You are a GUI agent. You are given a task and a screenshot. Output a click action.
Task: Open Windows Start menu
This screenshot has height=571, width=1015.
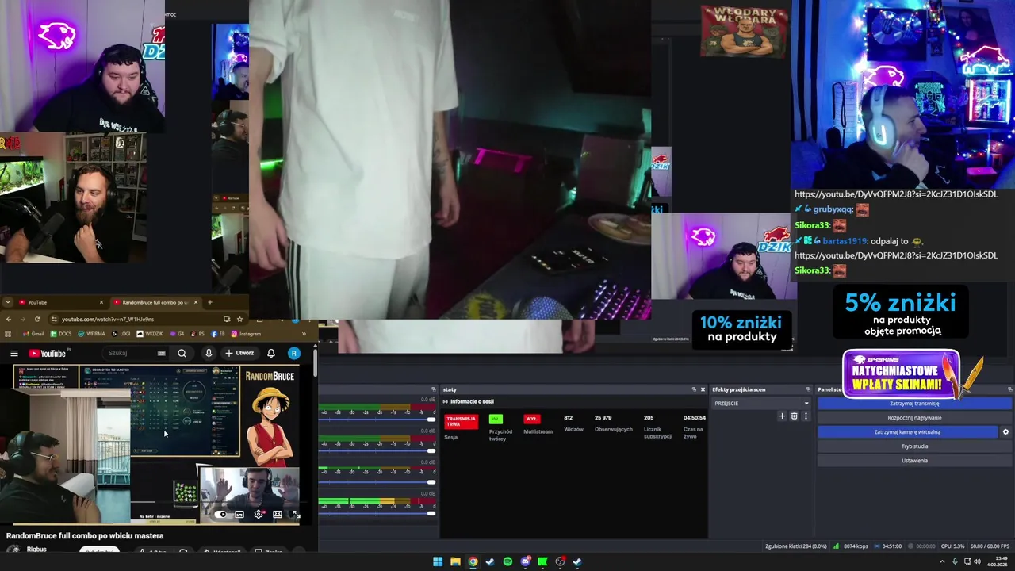point(438,561)
